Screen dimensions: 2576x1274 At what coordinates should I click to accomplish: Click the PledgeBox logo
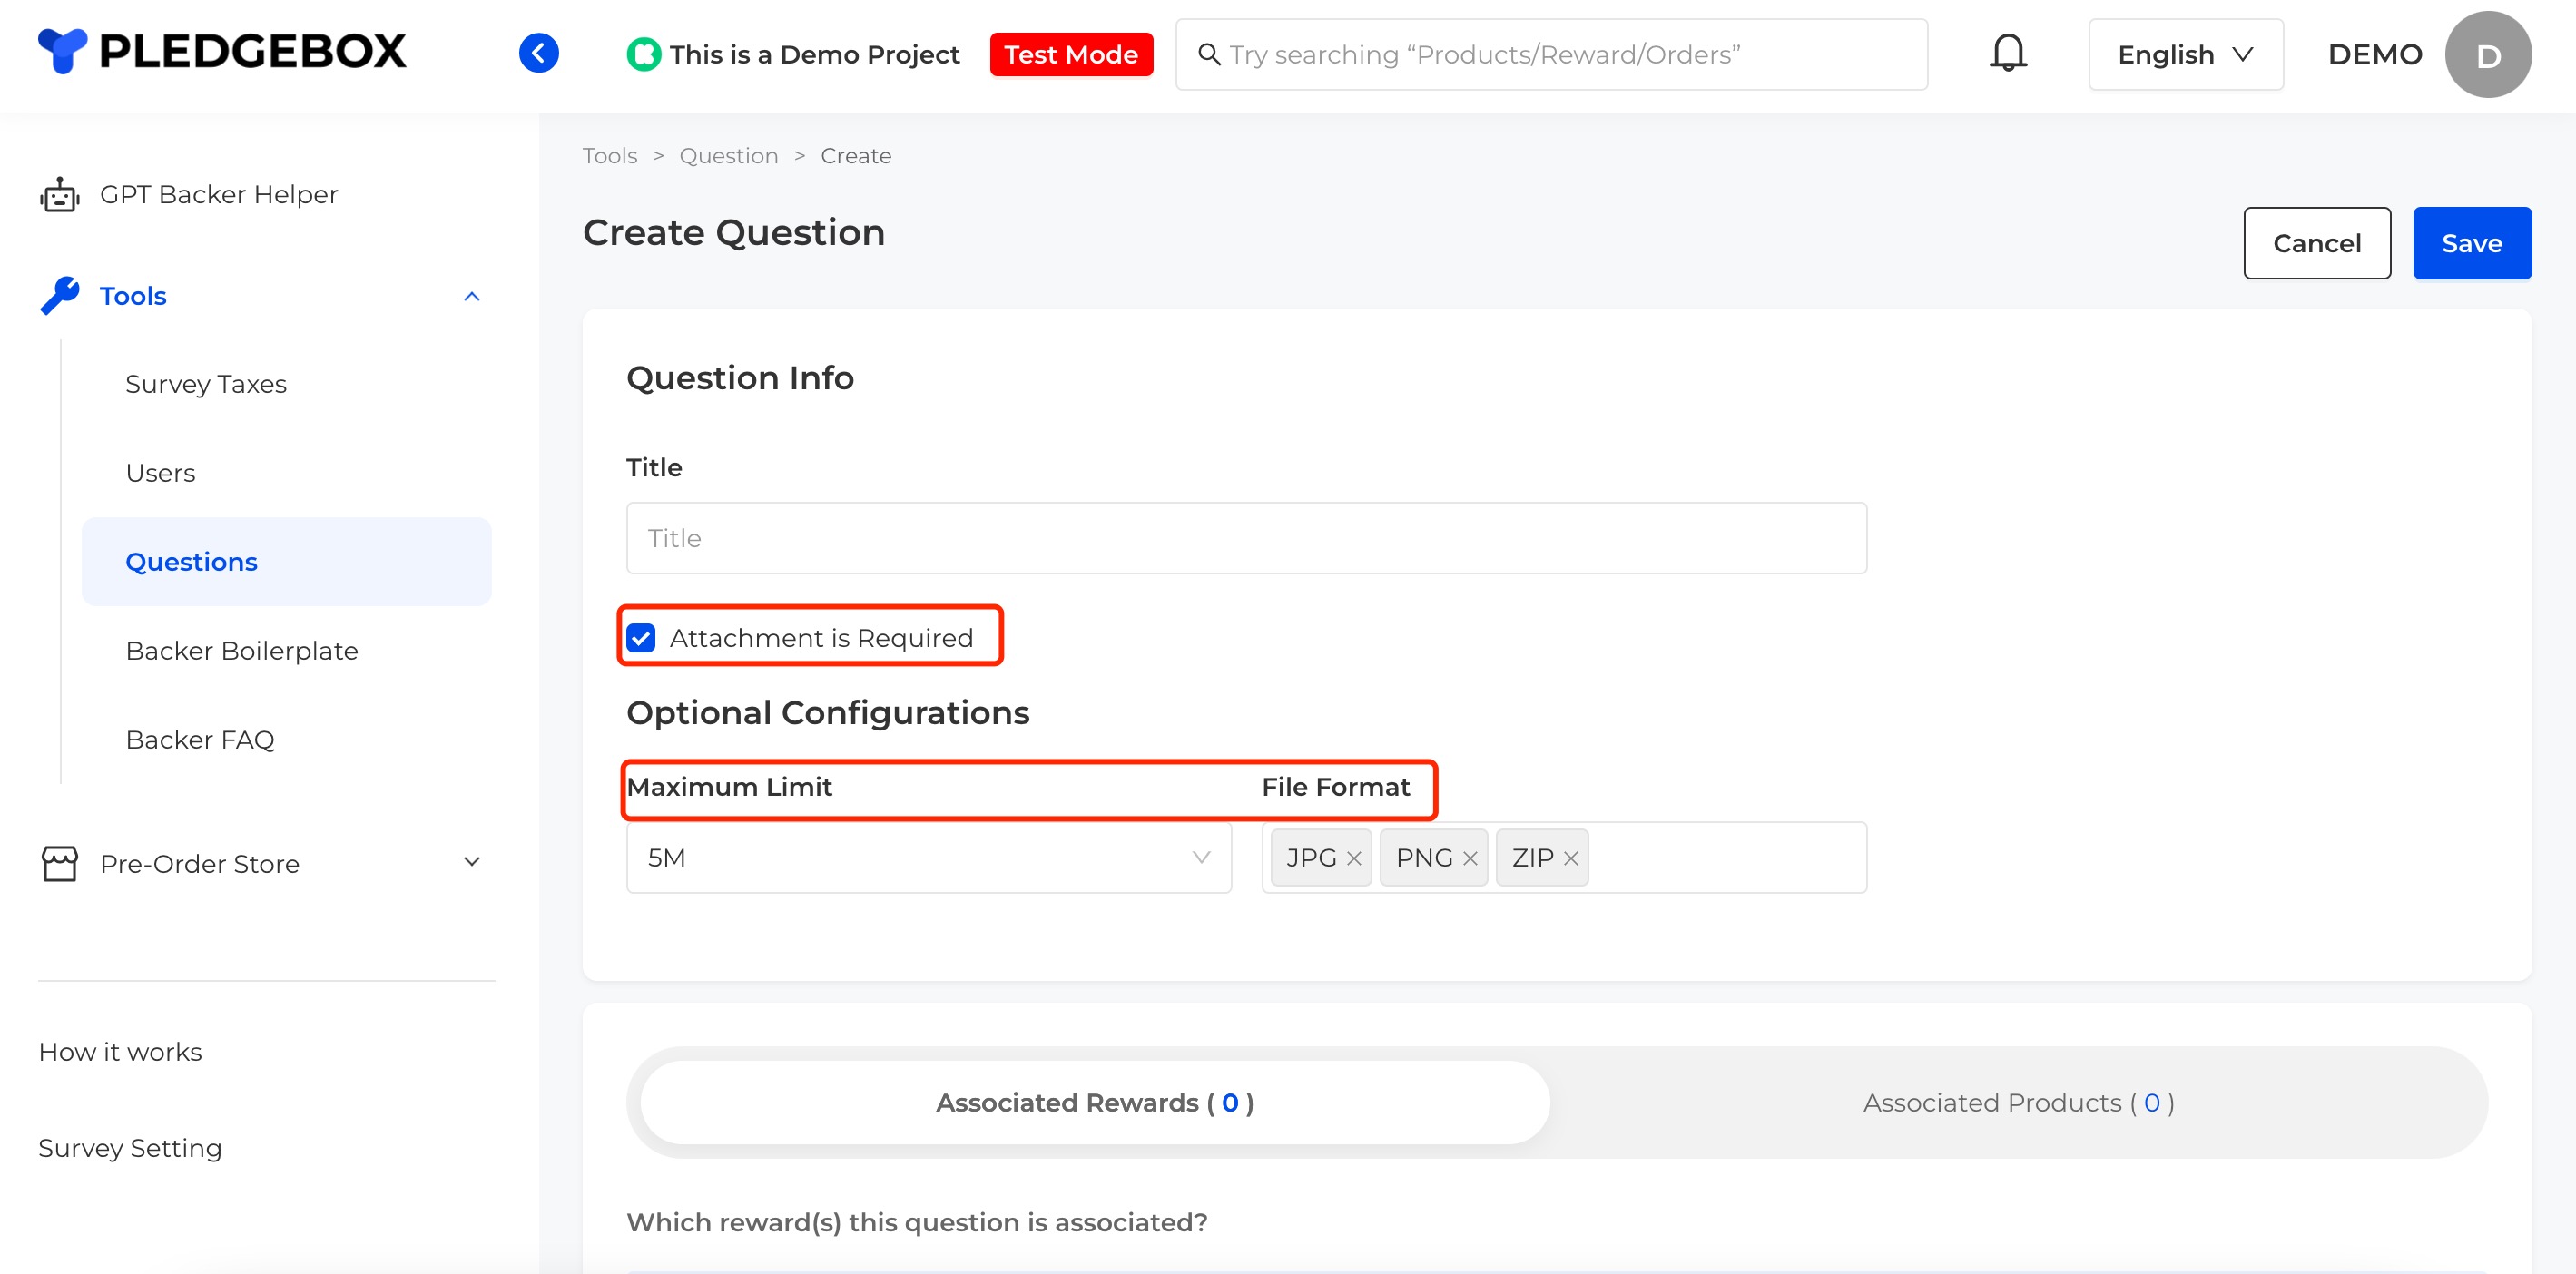(222, 52)
